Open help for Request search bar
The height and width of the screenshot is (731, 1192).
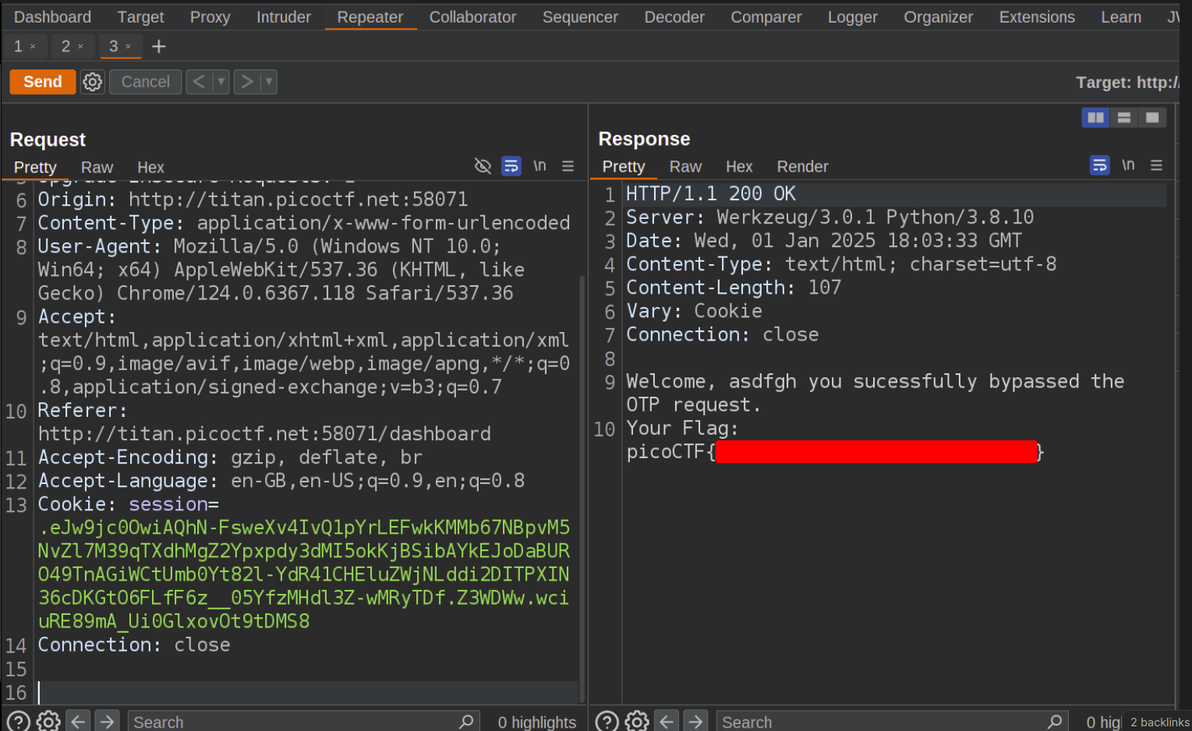[19, 722]
